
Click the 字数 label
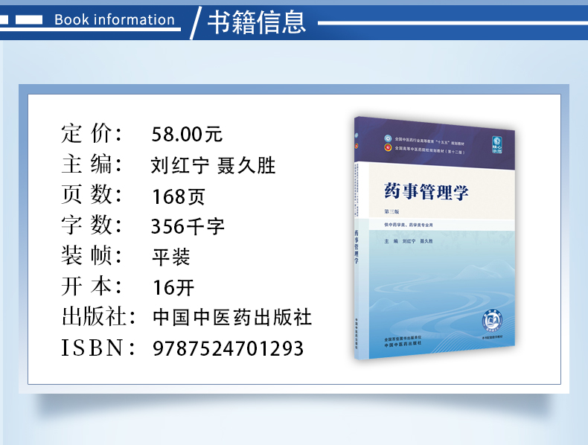point(92,225)
